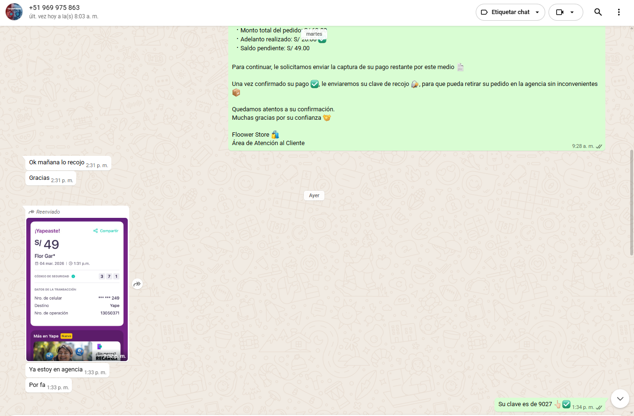Click the 'Su clave es de 9027' message
The width and height of the screenshot is (634, 416).
[525, 404]
